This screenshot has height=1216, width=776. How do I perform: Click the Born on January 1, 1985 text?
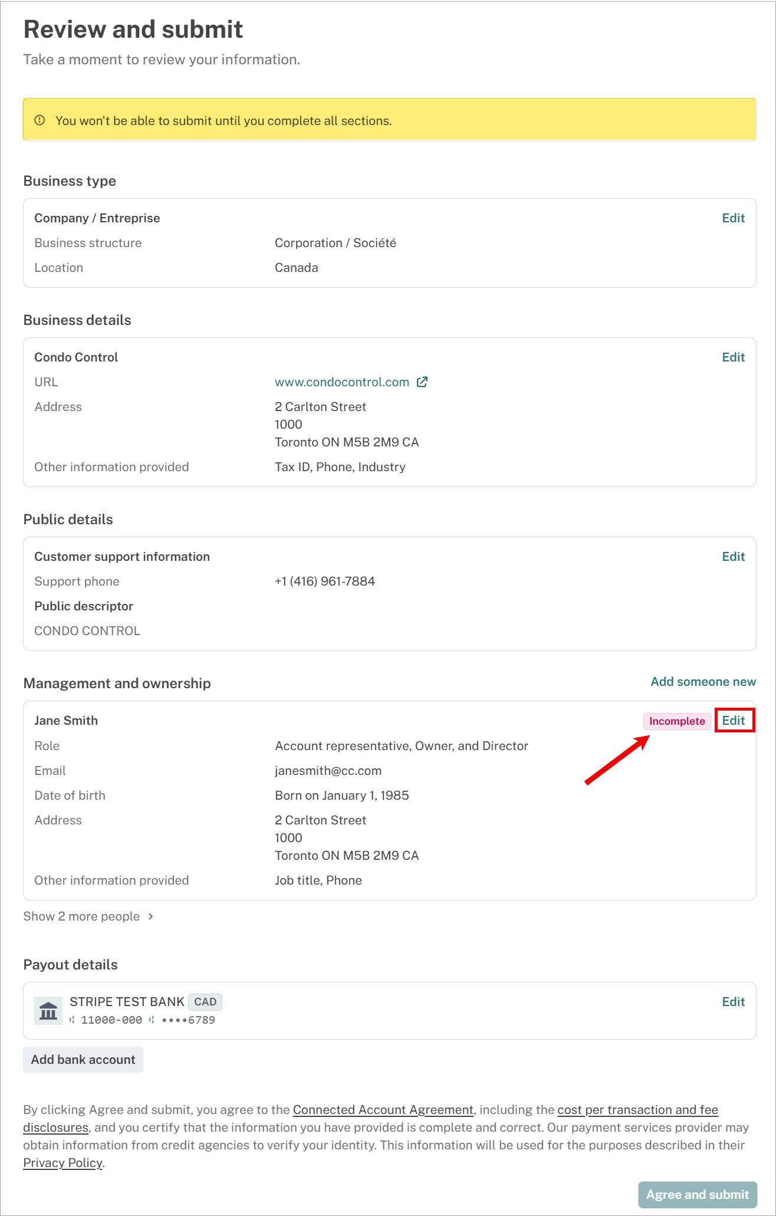[x=342, y=796]
